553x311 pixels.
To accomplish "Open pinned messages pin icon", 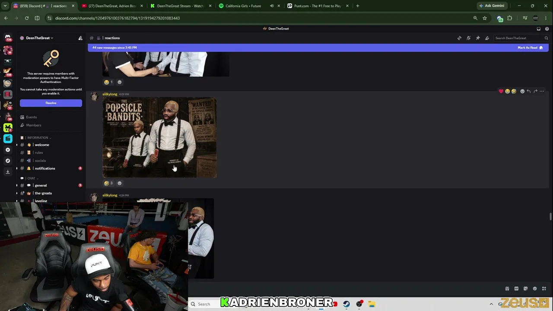I will (478, 38).
